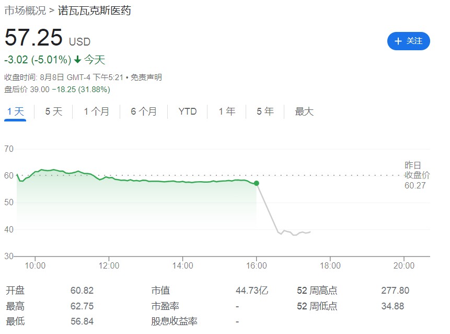The height and width of the screenshot is (334, 450).
Task: Click the 开盘 value 60.82
Action: 82,291
